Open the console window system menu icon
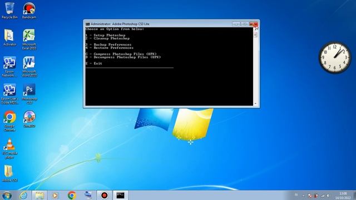Screen dimensions: 356x200 88,24
